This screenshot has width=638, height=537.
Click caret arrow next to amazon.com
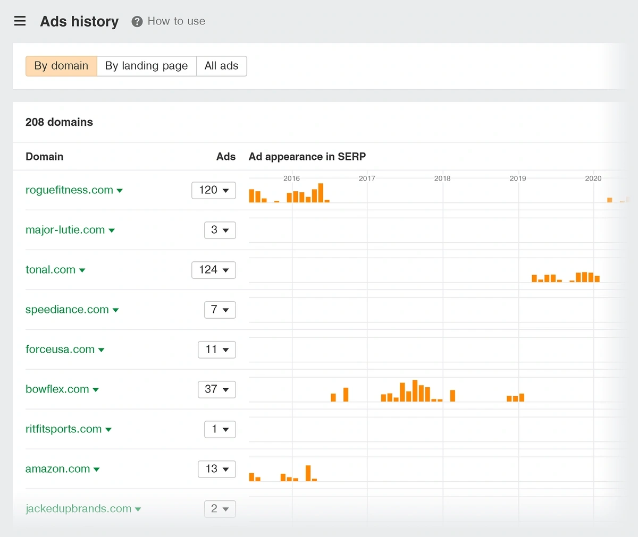(x=97, y=470)
